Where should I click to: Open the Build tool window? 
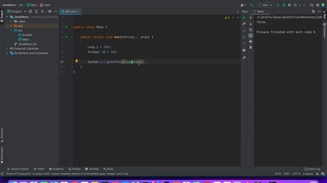(108, 169)
